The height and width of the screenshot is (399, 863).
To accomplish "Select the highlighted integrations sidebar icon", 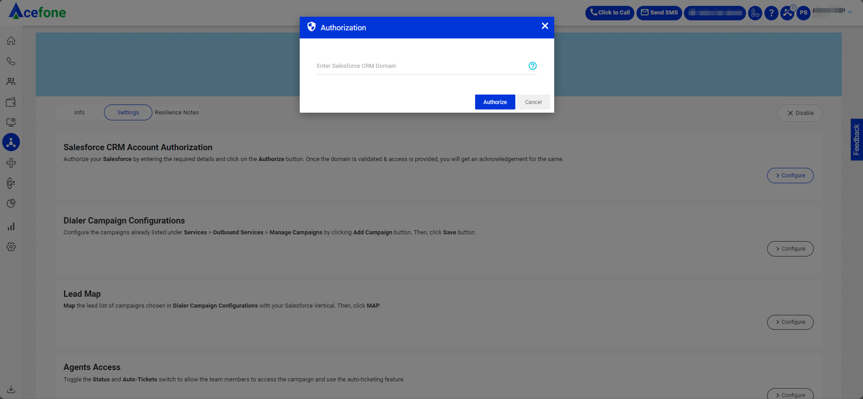I will click(11, 142).
